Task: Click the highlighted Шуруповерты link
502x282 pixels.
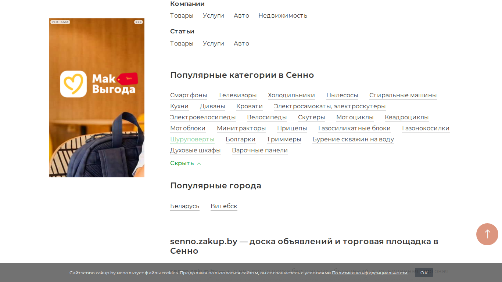Action: click(192, 140)
